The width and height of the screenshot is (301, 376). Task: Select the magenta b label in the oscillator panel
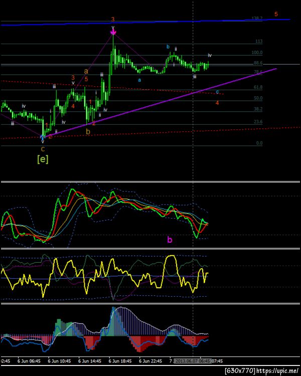click(170, 240)
